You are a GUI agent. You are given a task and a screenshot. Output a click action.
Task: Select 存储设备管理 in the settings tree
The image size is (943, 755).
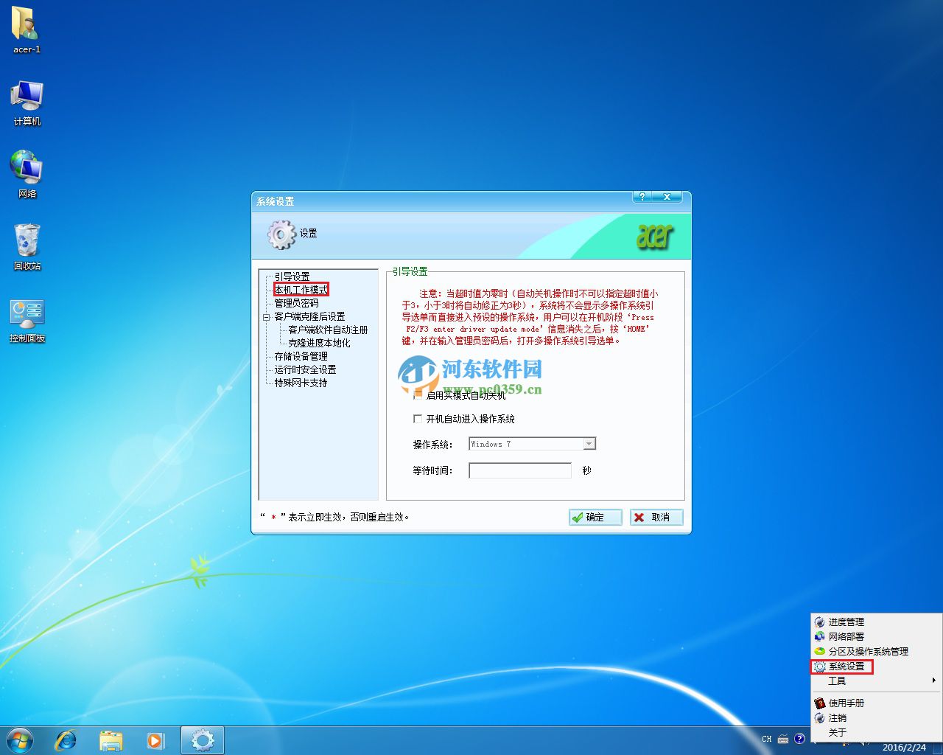tap(301, 356)
